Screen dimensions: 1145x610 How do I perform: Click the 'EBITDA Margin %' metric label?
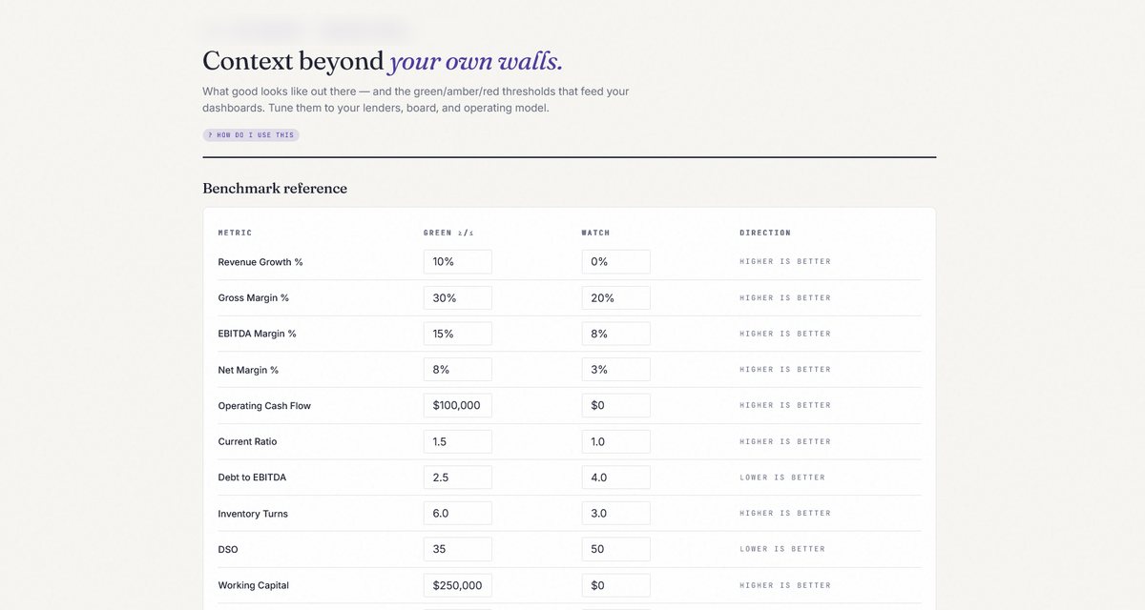[x=258, y=334]
